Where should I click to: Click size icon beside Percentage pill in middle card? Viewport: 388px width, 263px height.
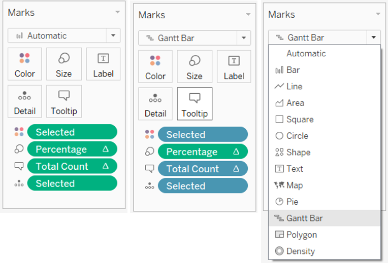coord(150,152)
